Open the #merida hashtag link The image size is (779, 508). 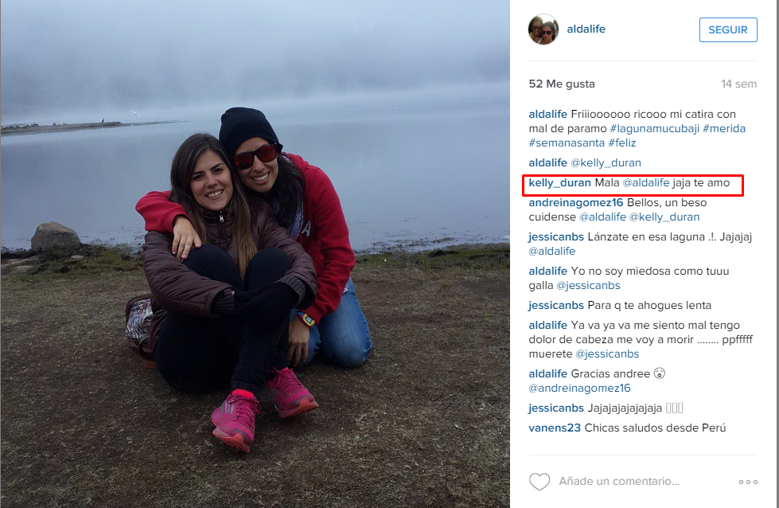click(x=724, y=128)
